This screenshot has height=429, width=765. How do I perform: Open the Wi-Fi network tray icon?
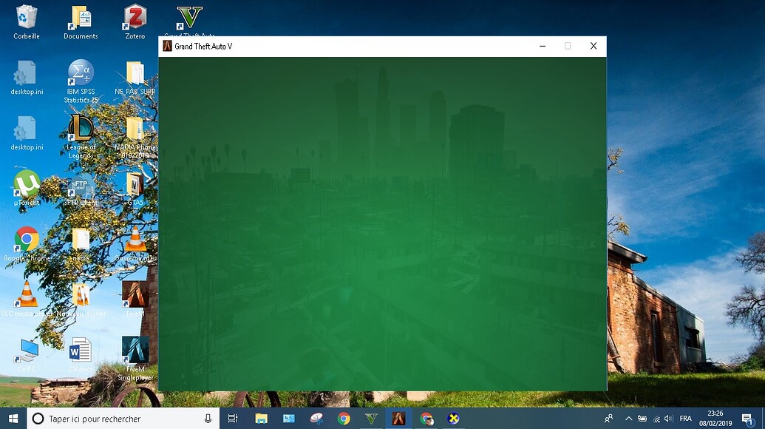pos(656,419)
